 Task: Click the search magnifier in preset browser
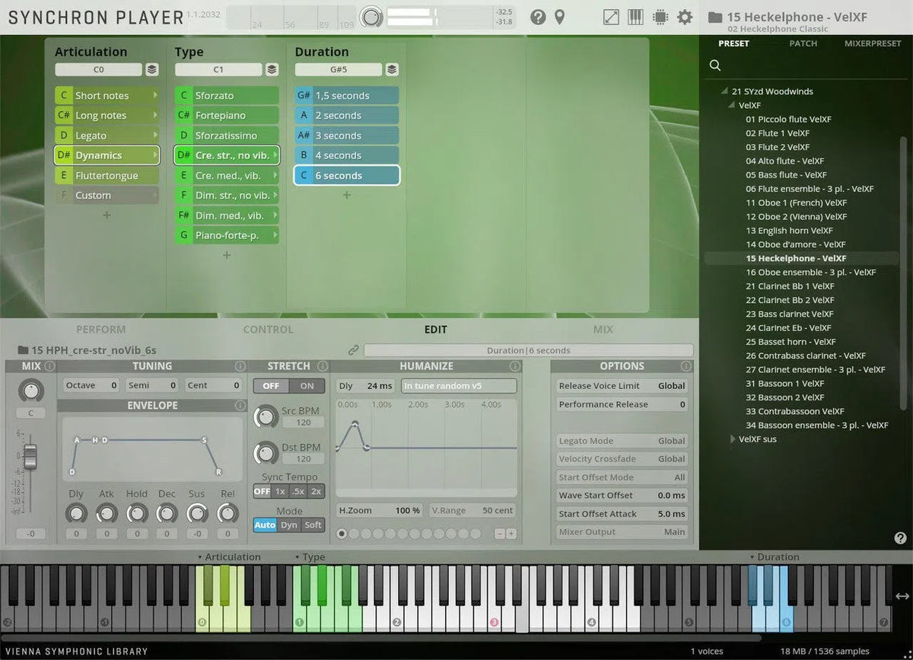715,65
